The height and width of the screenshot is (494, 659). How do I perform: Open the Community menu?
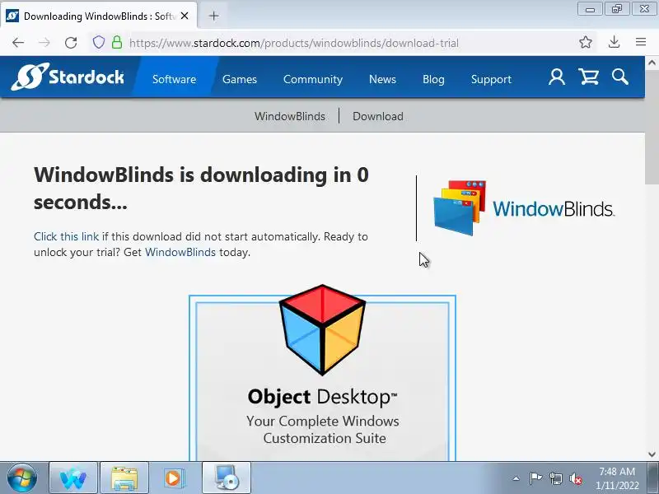coord(313,79)
